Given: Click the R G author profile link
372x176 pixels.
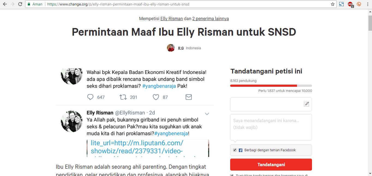Looking at the screenshot, I should coord(181,48).
